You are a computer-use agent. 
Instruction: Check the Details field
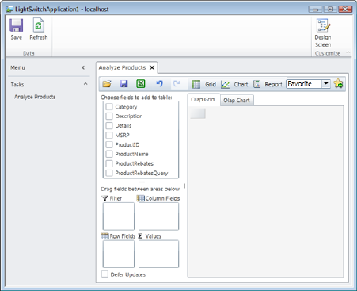tap(109, 126)
